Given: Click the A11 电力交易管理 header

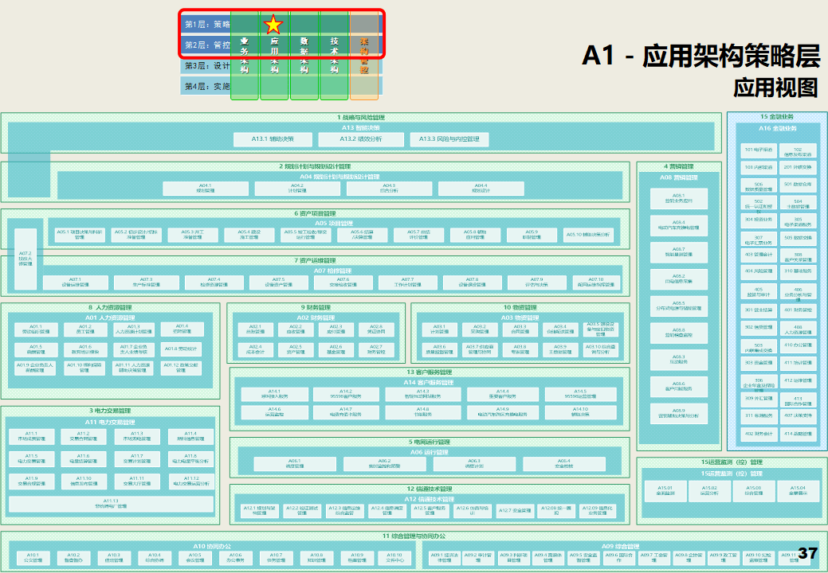Looking at the screenshot, I should [x=110, y=423].
